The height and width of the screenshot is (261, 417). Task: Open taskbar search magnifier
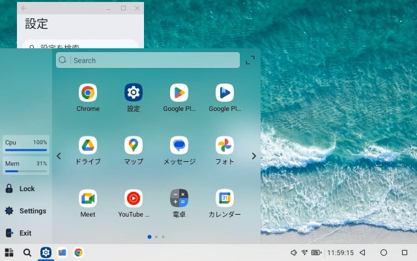[x=27, y=253]
